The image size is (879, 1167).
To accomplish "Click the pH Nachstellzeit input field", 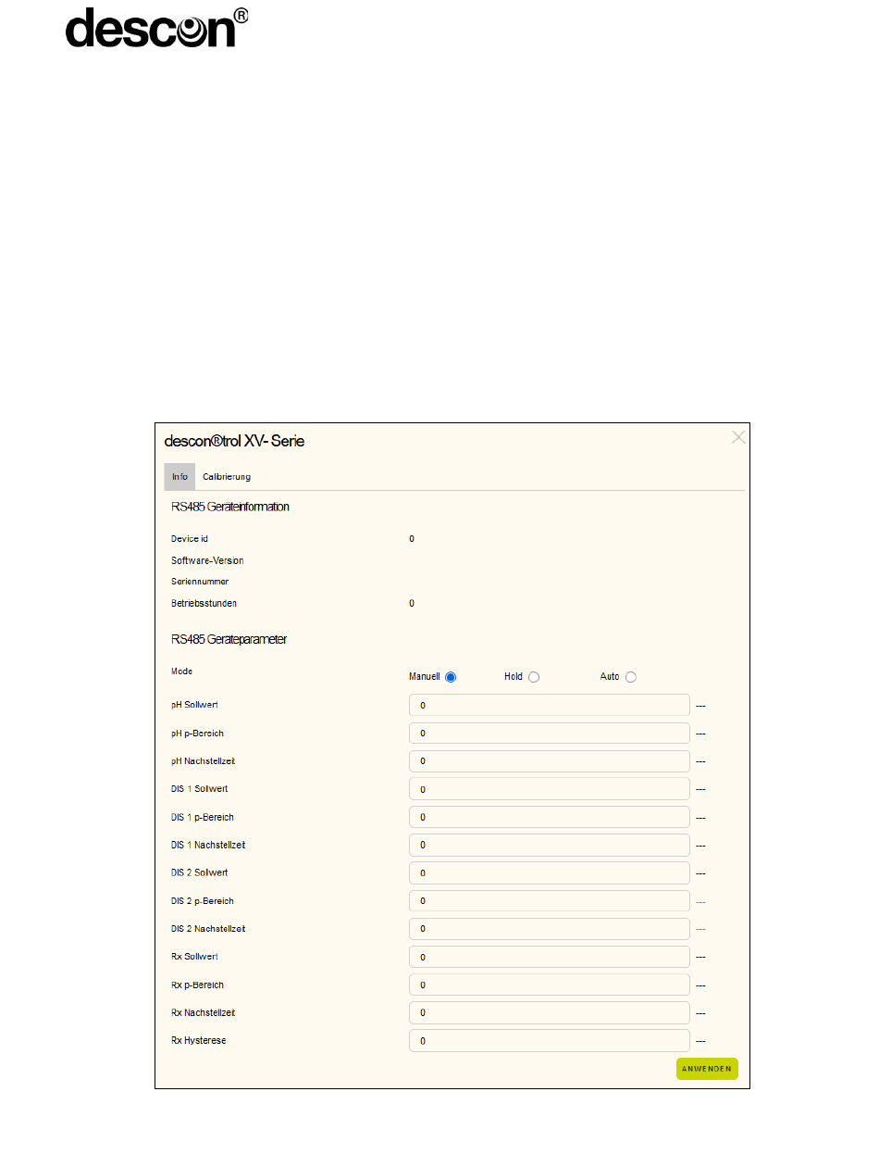I will (x=550, y=761).
